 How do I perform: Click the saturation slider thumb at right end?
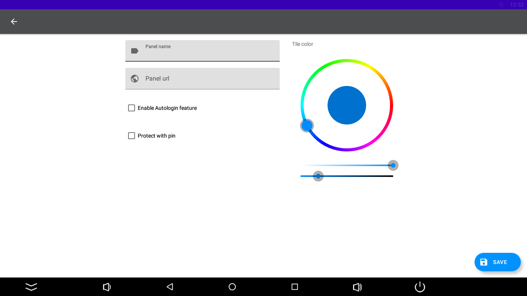[x=393, y=165]
